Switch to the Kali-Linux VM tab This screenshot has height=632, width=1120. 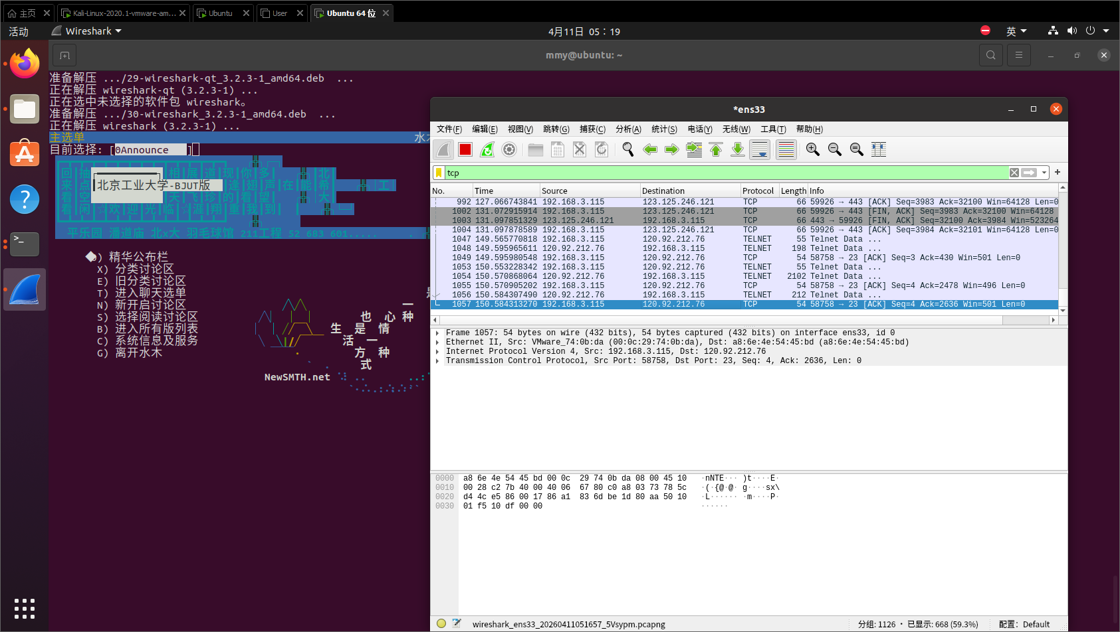(124, 13)
